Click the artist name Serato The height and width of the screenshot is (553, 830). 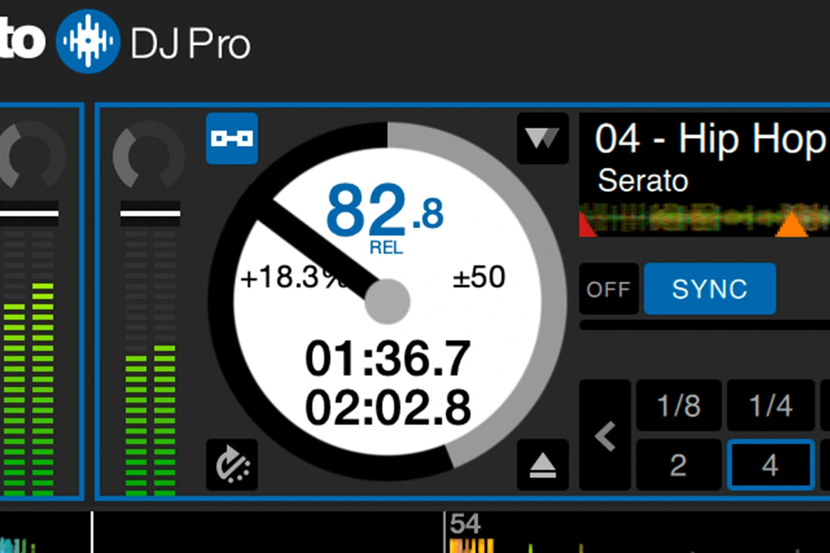(x=643, y=180)
